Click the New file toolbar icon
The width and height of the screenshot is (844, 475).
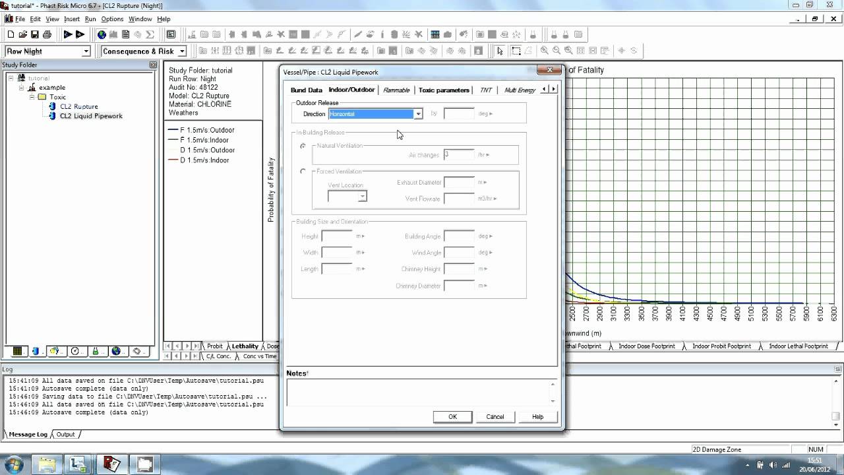pos(11,34)
